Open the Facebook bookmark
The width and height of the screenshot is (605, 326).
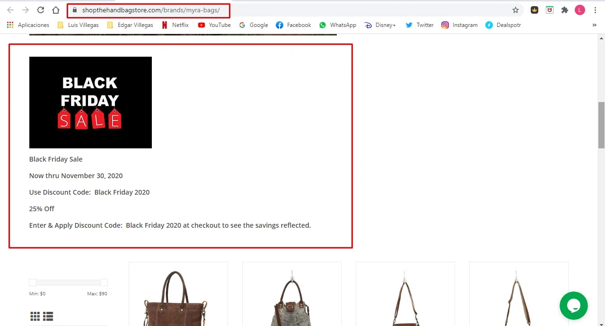pos(293,25)
